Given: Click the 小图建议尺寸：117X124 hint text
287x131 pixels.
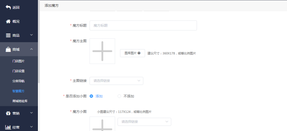Looking at the screenshot, I should (x=124, y=112).
